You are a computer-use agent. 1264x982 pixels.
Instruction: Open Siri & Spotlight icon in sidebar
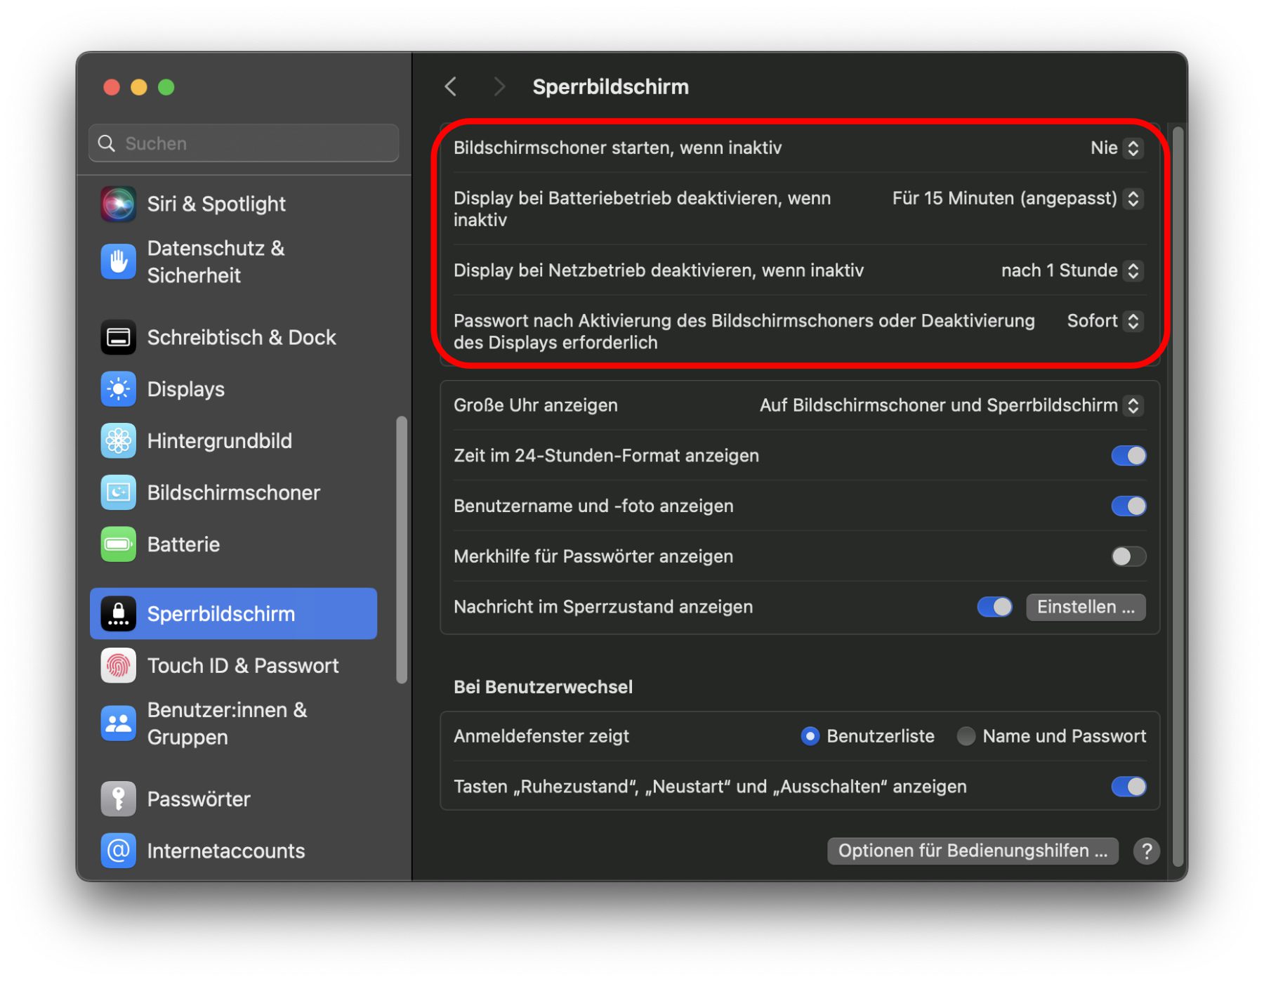coord(118,204)
